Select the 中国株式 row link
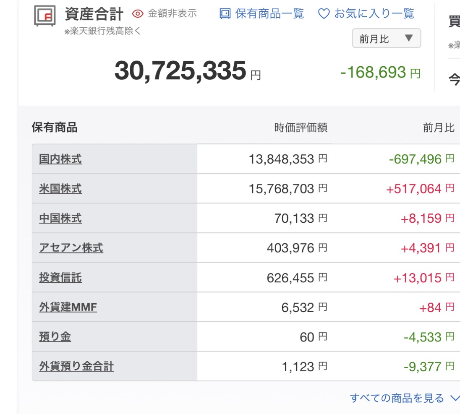This screenshot has height=414, width=460. coord(60,218)
